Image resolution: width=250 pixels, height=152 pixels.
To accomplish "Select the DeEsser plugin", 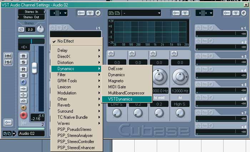I will pyautogui.click(x=127, y=69).
